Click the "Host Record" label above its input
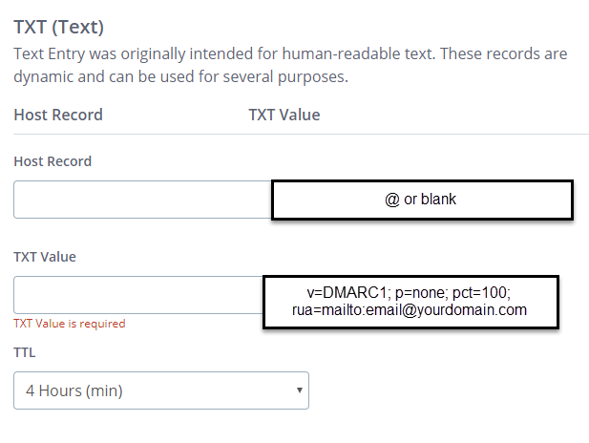 [53, 161]
